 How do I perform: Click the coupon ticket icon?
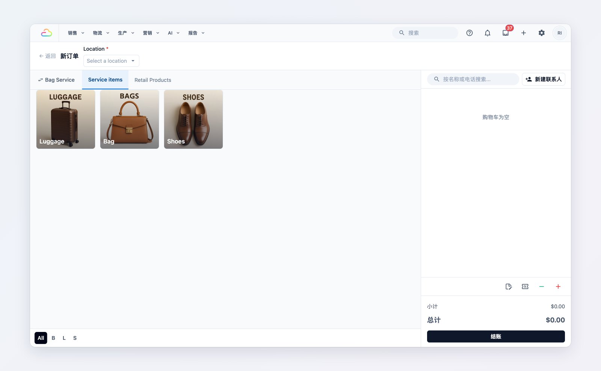525,287
